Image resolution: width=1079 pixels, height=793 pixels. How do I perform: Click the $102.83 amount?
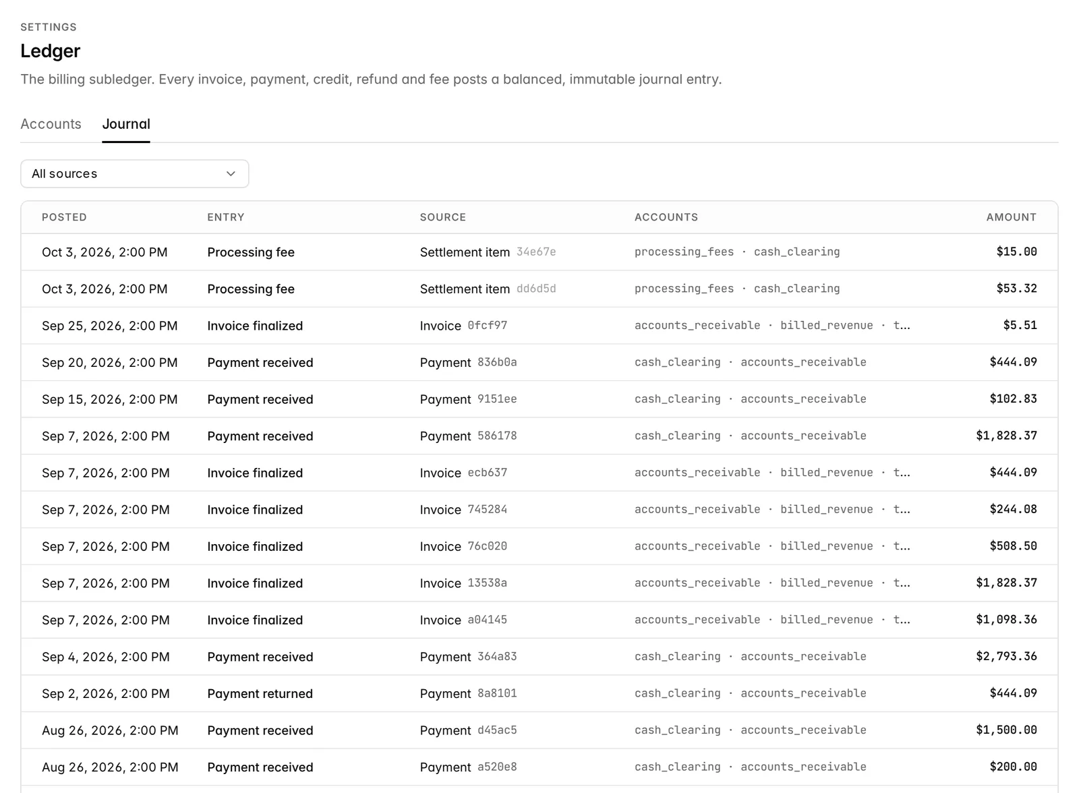[1014, 399]
